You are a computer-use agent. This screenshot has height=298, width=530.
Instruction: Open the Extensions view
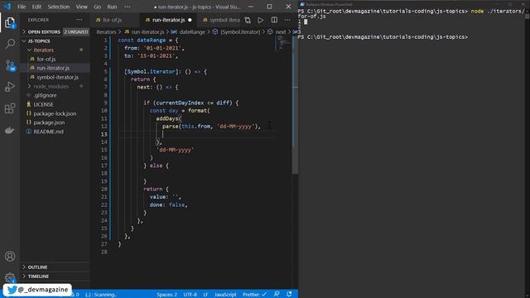(x=10, y=108)
